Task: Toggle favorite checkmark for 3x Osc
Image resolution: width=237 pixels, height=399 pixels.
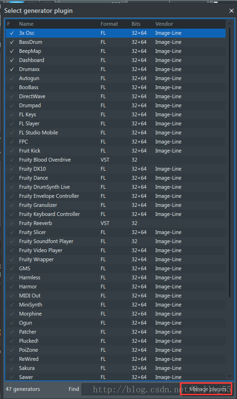Action: [12, 33]
